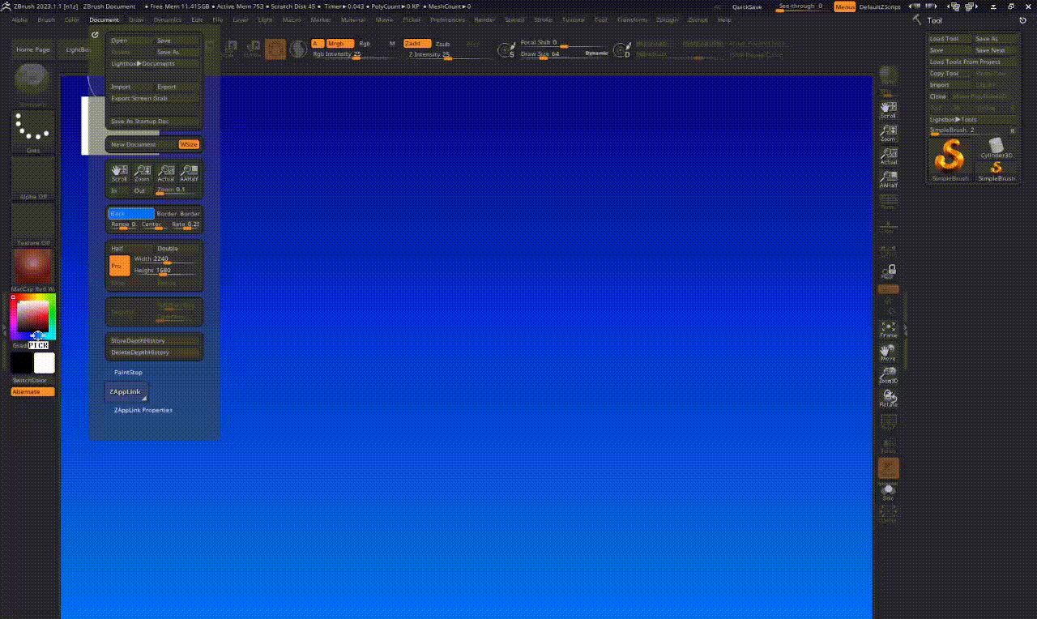Screen dimensions: 1037x619
Task: Open the Zplugin menu
Action: point(668,19)
